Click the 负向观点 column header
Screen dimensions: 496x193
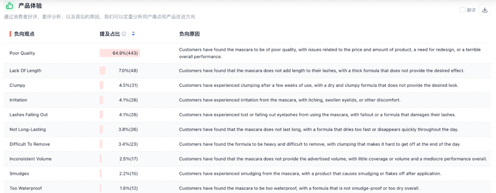click(24, 34)
